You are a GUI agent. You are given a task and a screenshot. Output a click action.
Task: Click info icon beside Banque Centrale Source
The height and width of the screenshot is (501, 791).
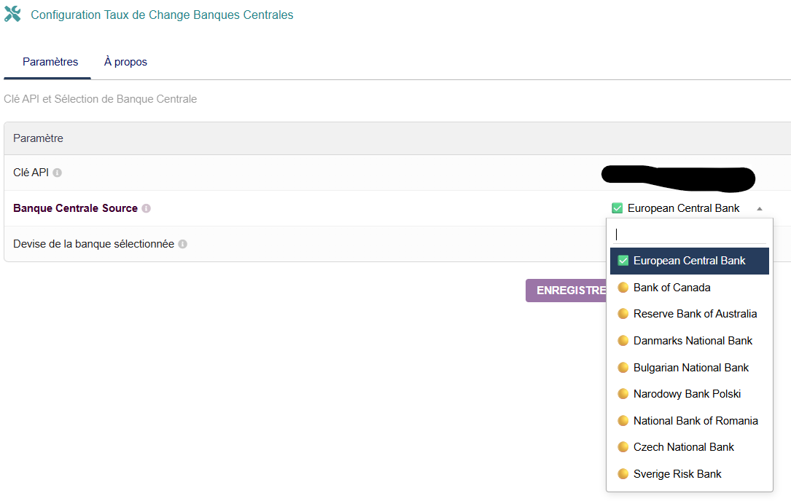coord(147,208)
